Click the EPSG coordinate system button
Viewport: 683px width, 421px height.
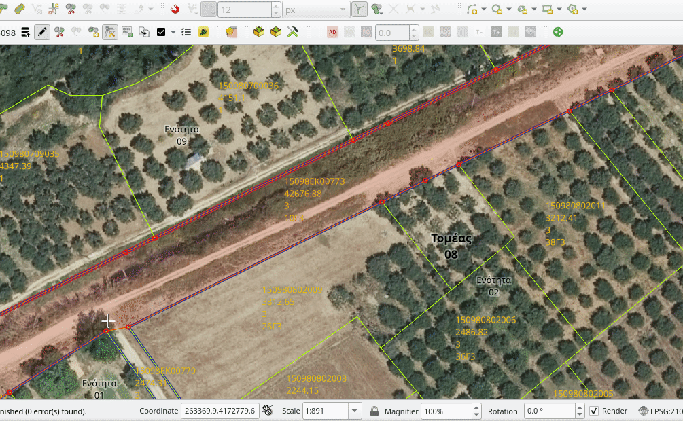(661, 411)
